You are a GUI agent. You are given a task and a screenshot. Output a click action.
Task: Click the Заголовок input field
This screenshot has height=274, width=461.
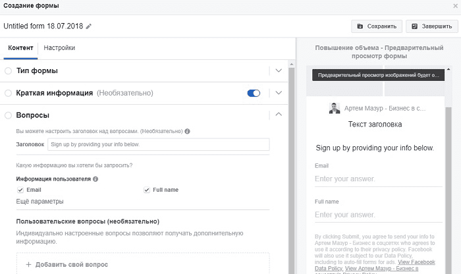tap(159, 145)
